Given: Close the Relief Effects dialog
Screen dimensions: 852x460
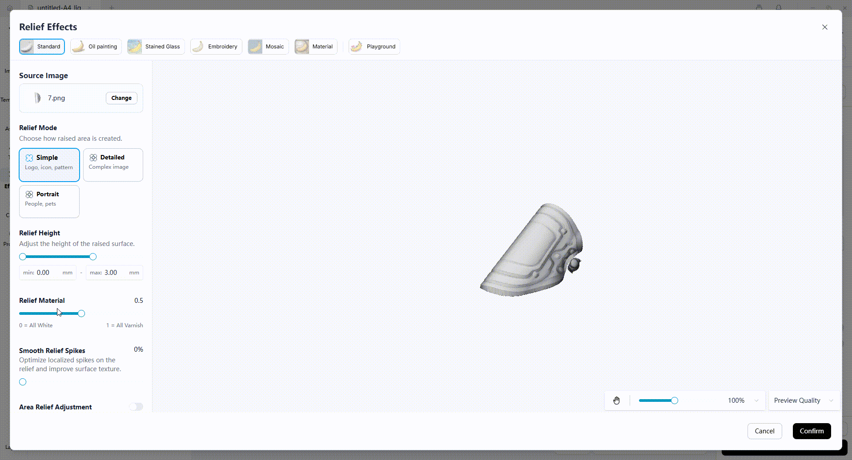Looking at the screenshot, I should coord(825,27).
